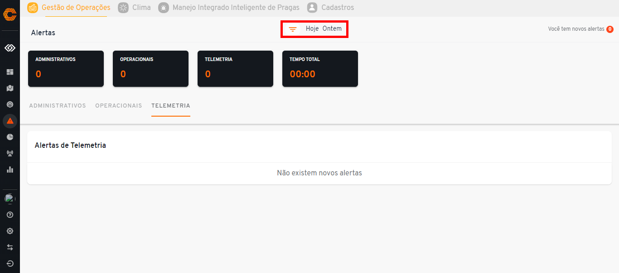The height and width of the screenshot is (273, 619).
Task: Click the orange company logo in sidebar
Action: tap(10, 14)
